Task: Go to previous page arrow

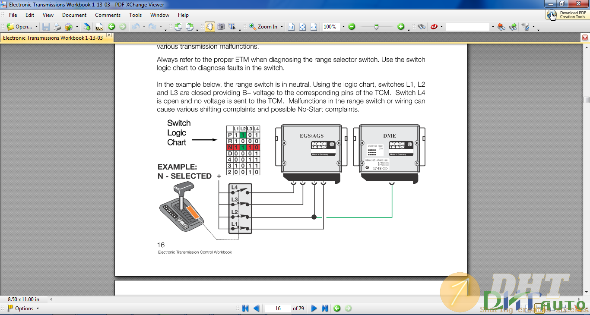Action: 256,309
